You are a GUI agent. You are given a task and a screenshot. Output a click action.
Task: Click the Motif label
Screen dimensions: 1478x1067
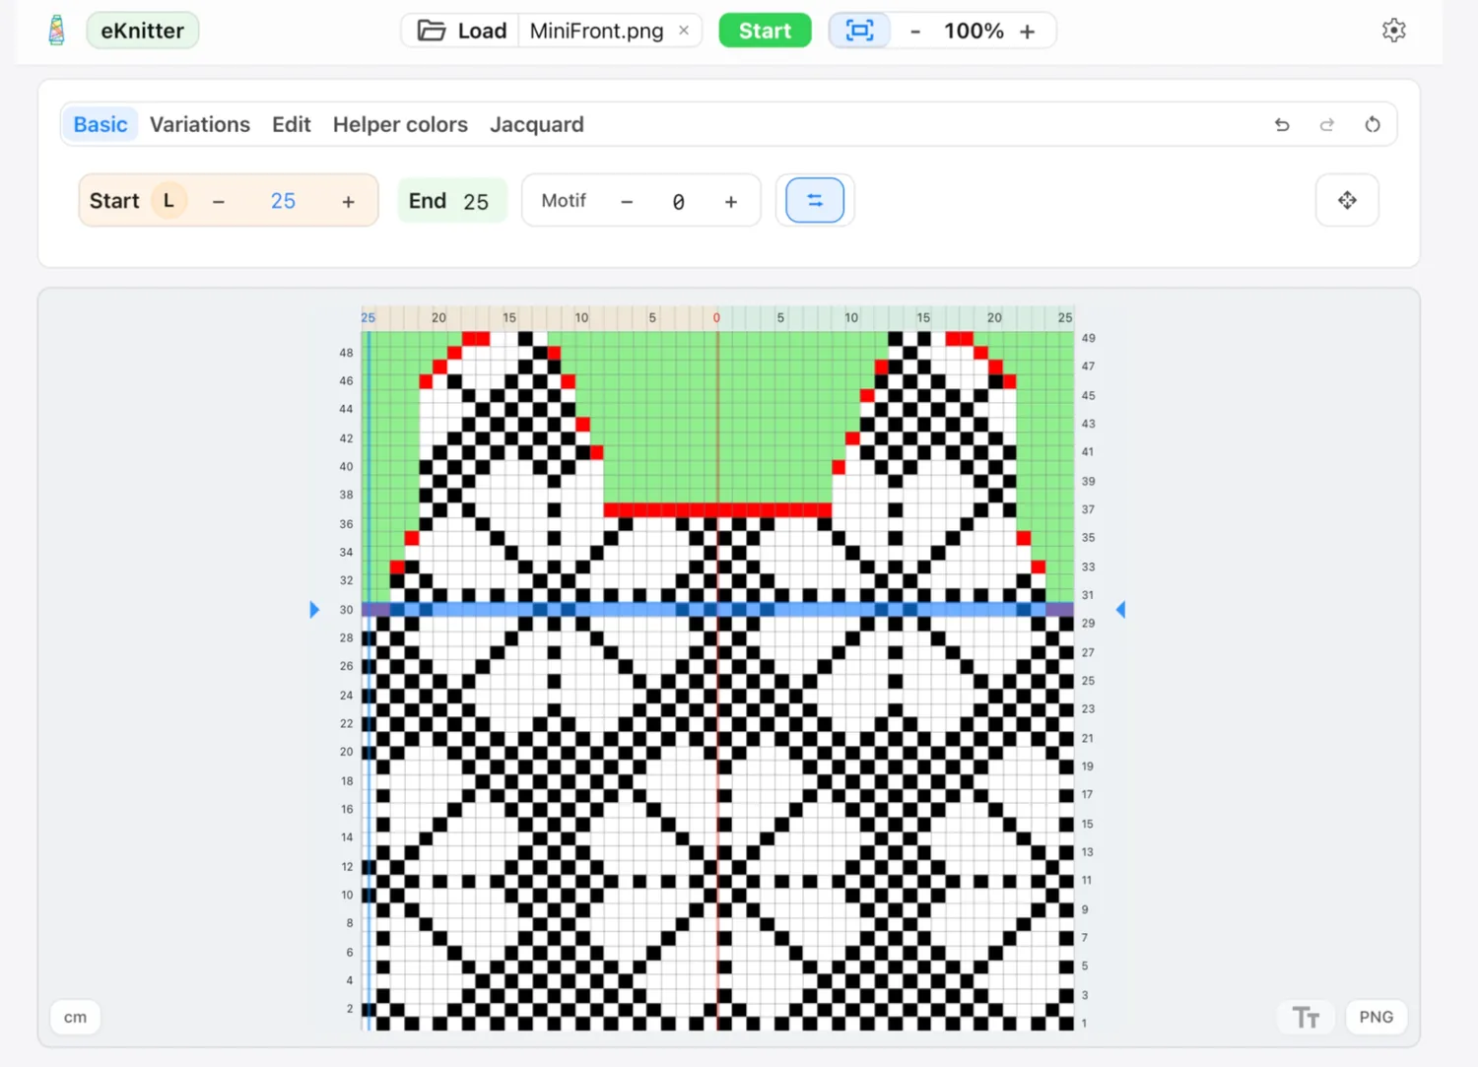(x=564, y=201)
